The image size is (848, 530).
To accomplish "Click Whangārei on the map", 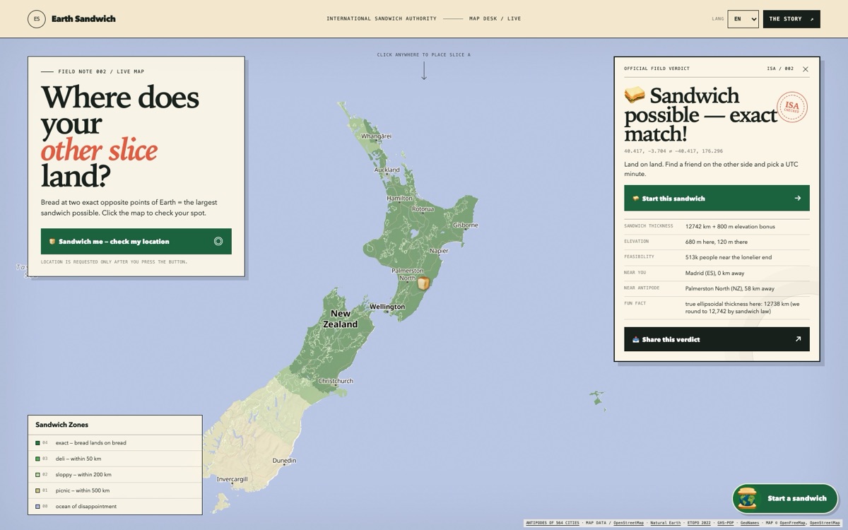I will [376, 136].
